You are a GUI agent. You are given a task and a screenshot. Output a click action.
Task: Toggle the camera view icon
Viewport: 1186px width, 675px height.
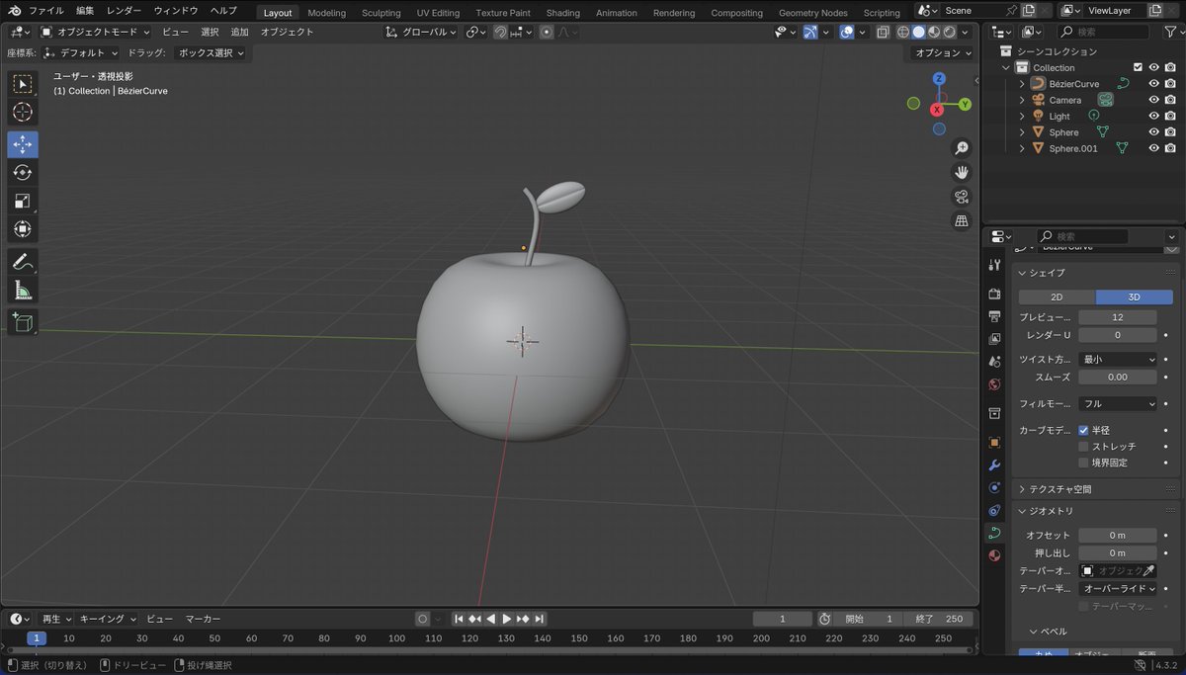click(962, 197)
